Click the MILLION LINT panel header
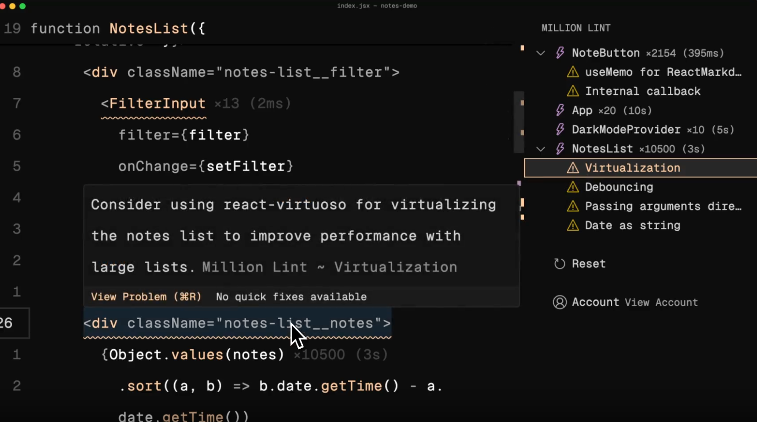This screenshot has height=422, width=757. [576, 28]
